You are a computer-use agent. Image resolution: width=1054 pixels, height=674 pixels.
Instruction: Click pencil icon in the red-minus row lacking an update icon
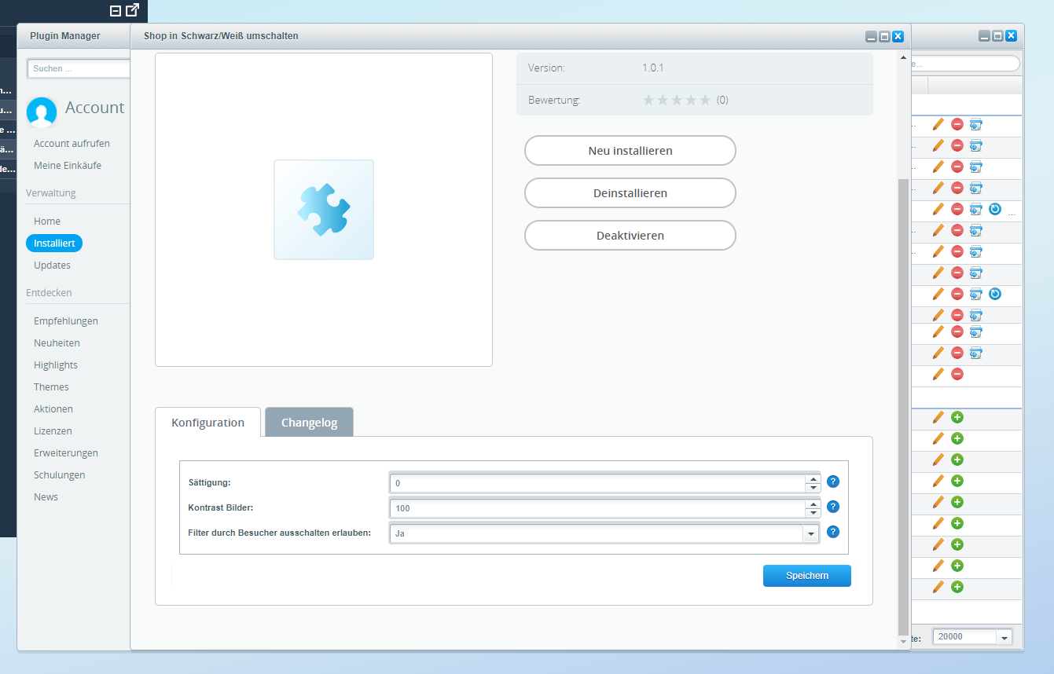tap(938, 374)
